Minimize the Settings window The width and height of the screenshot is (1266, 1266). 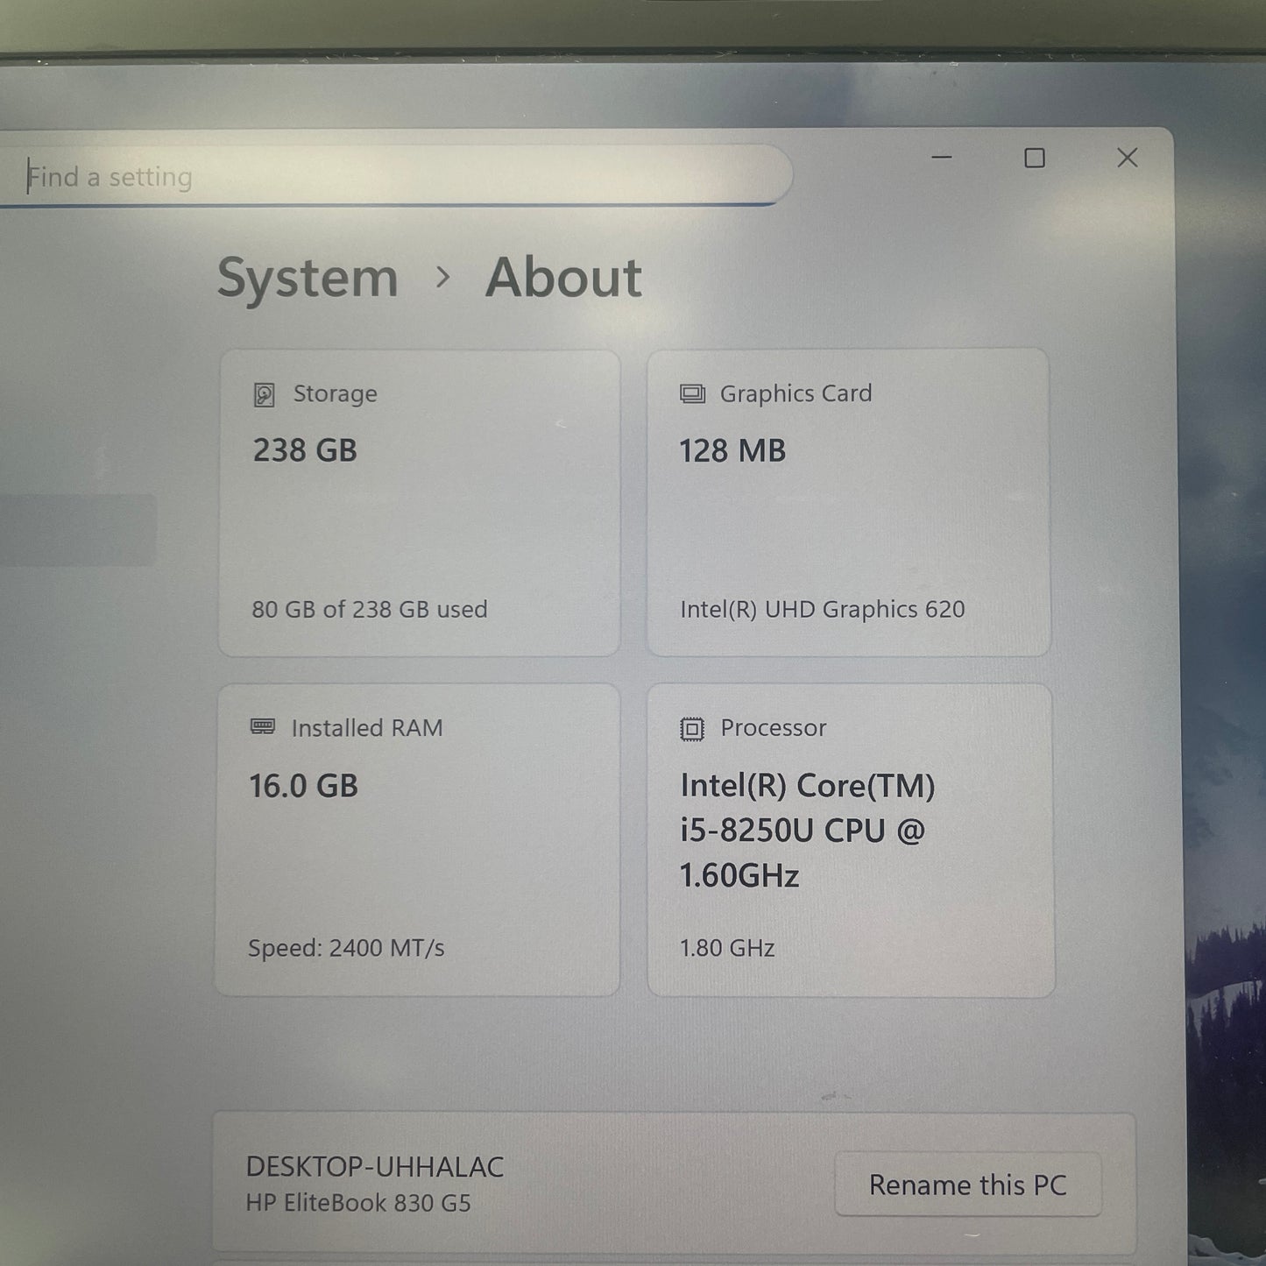942,158
